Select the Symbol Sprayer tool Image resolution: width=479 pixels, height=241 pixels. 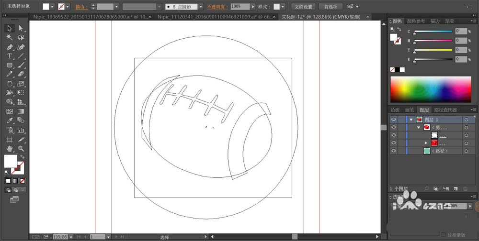[x=10, y=130]
